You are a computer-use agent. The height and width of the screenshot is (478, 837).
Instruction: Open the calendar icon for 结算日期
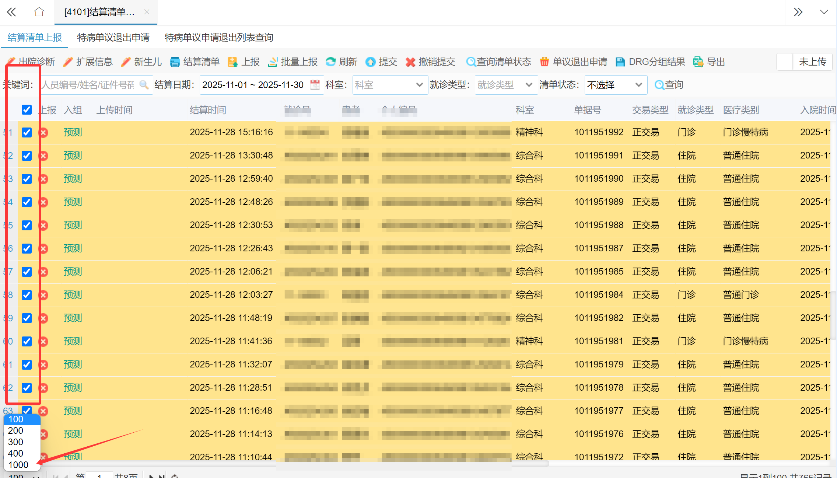point(315,85)
